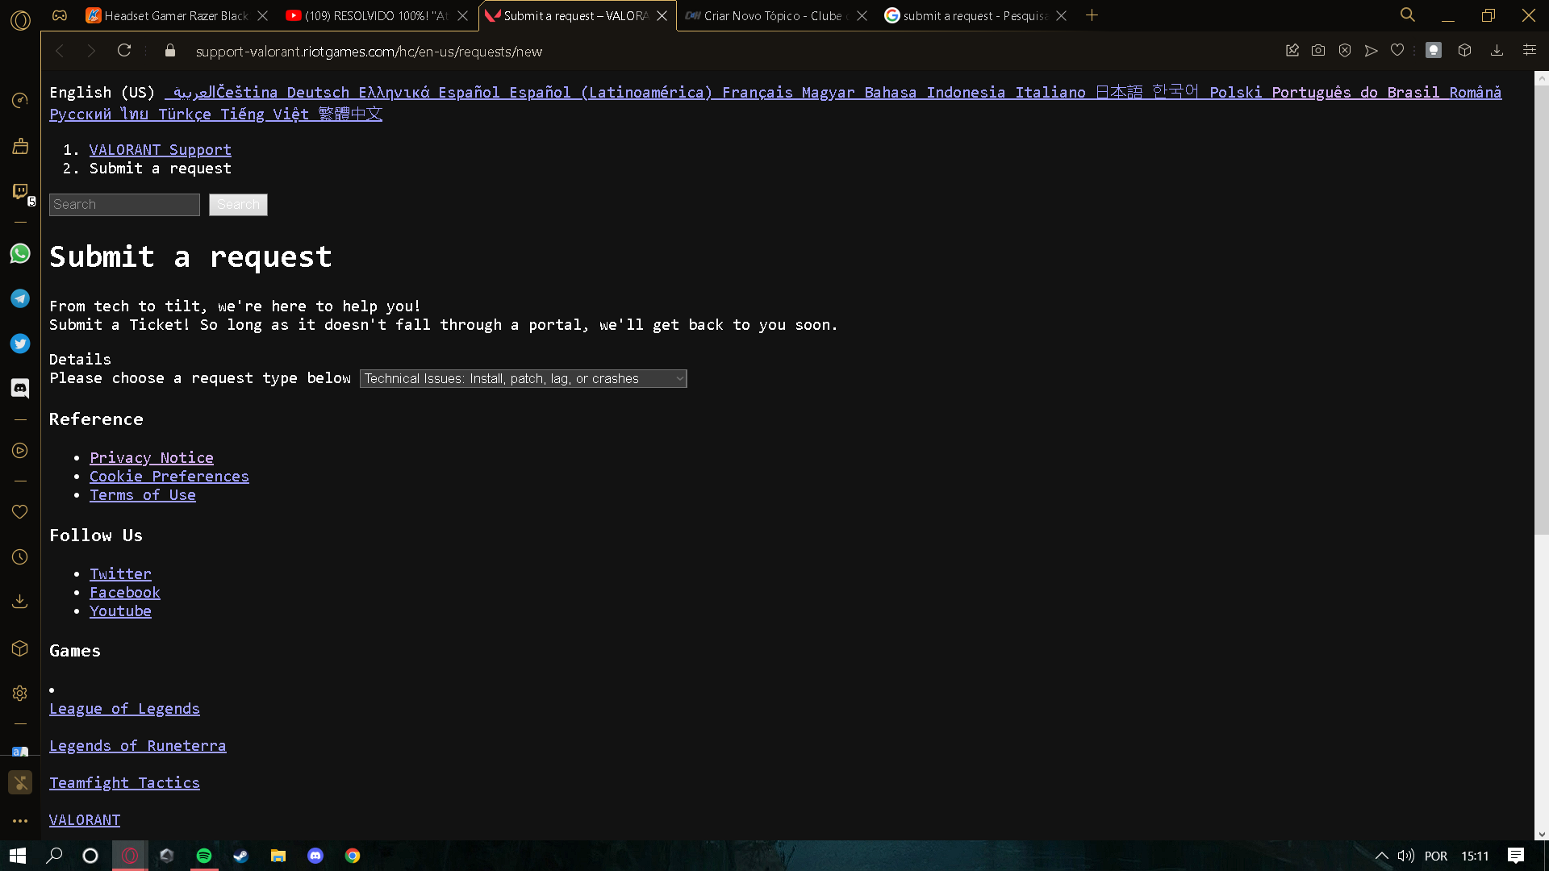Open History clock in sidebar

(20, 557)
